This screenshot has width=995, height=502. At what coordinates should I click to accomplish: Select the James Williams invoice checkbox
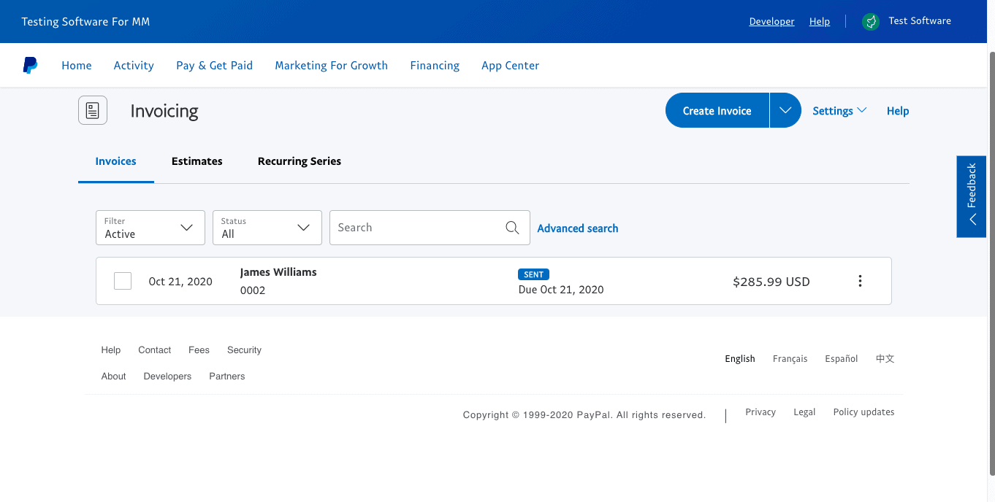(x=123, y=281)
